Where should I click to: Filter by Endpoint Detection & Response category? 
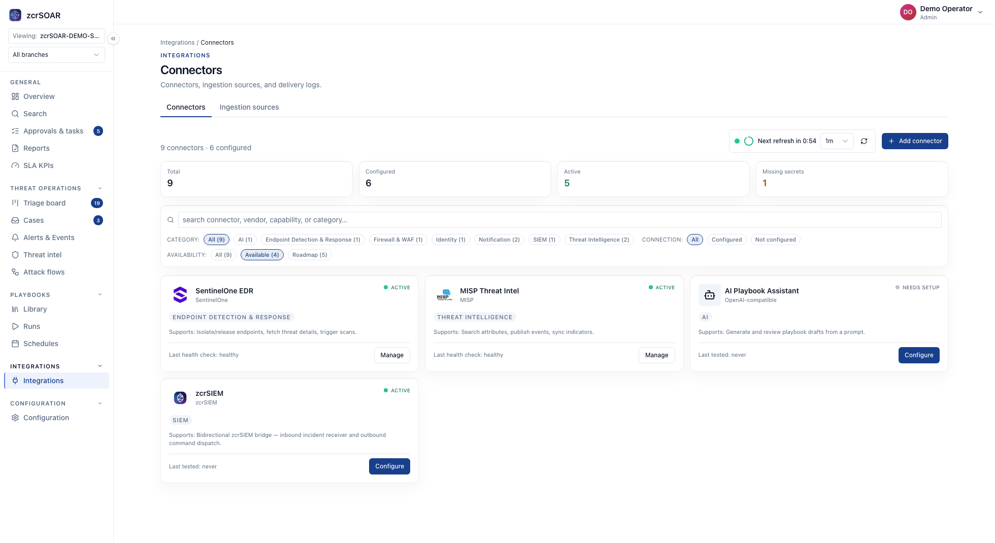313,240
